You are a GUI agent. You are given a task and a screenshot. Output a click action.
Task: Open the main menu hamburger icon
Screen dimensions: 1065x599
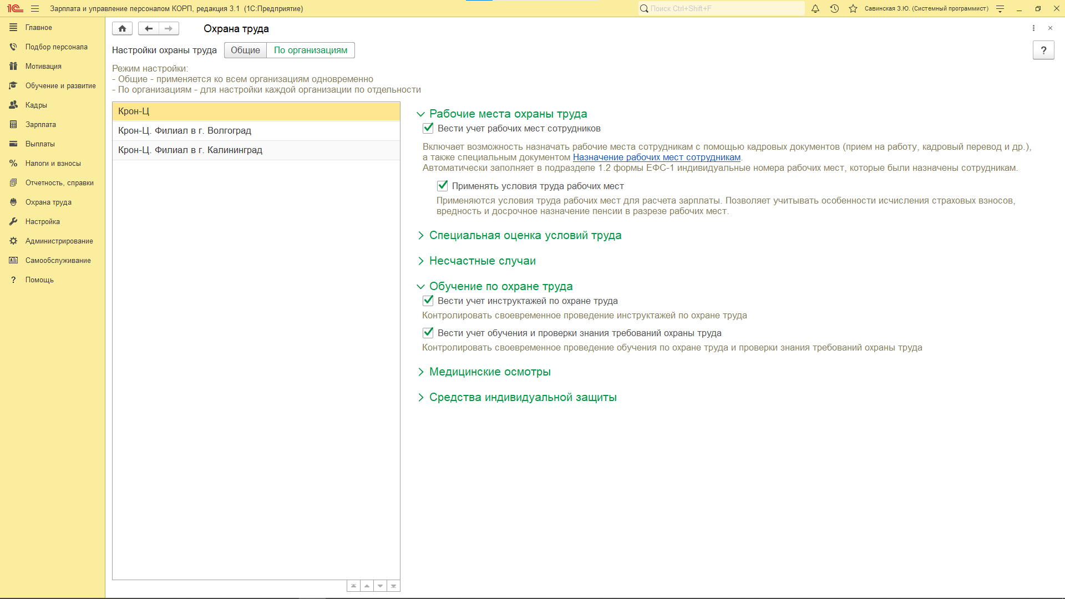click(35, 8)
